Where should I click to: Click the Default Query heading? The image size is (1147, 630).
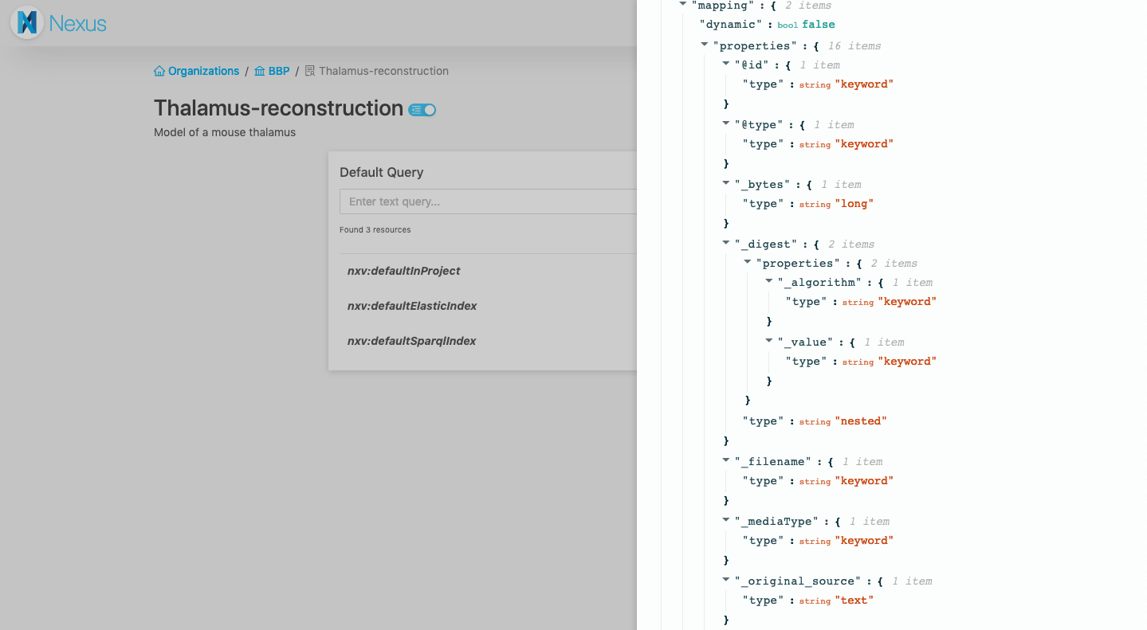point(382,172)
